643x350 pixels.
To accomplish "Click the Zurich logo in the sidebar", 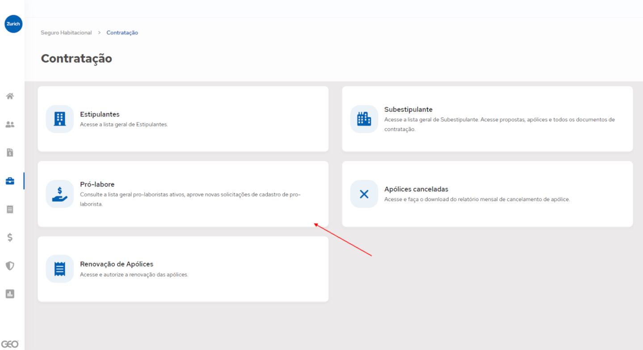I will click(x=13, y=24).
